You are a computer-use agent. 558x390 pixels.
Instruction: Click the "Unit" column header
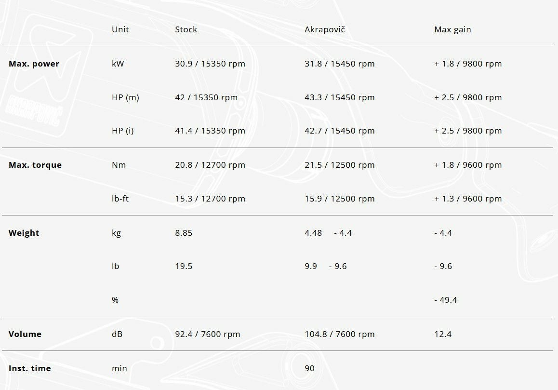(x=120, y=29)
